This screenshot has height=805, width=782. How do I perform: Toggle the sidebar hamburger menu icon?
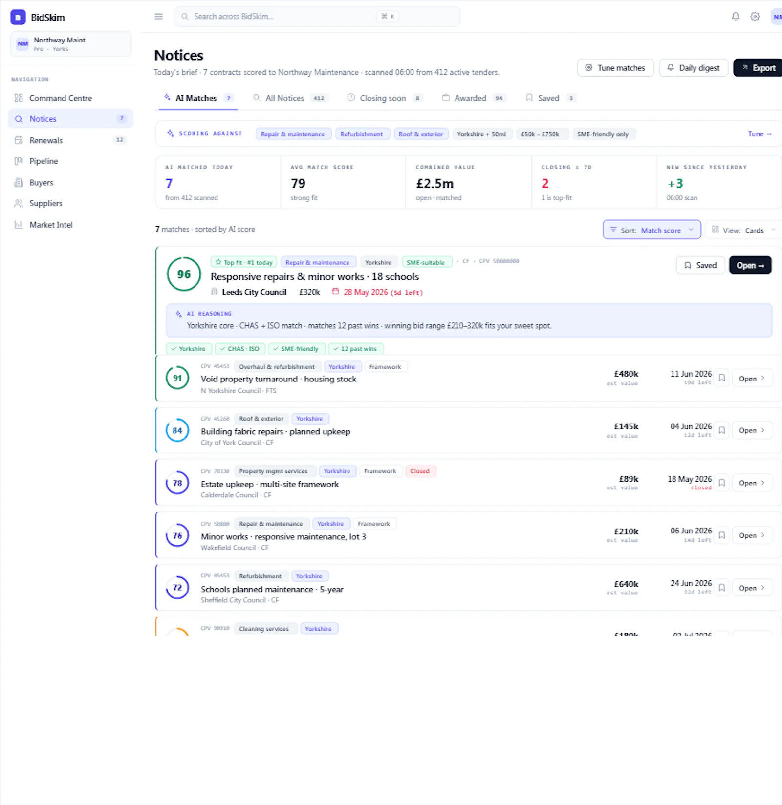pos(159,17)
